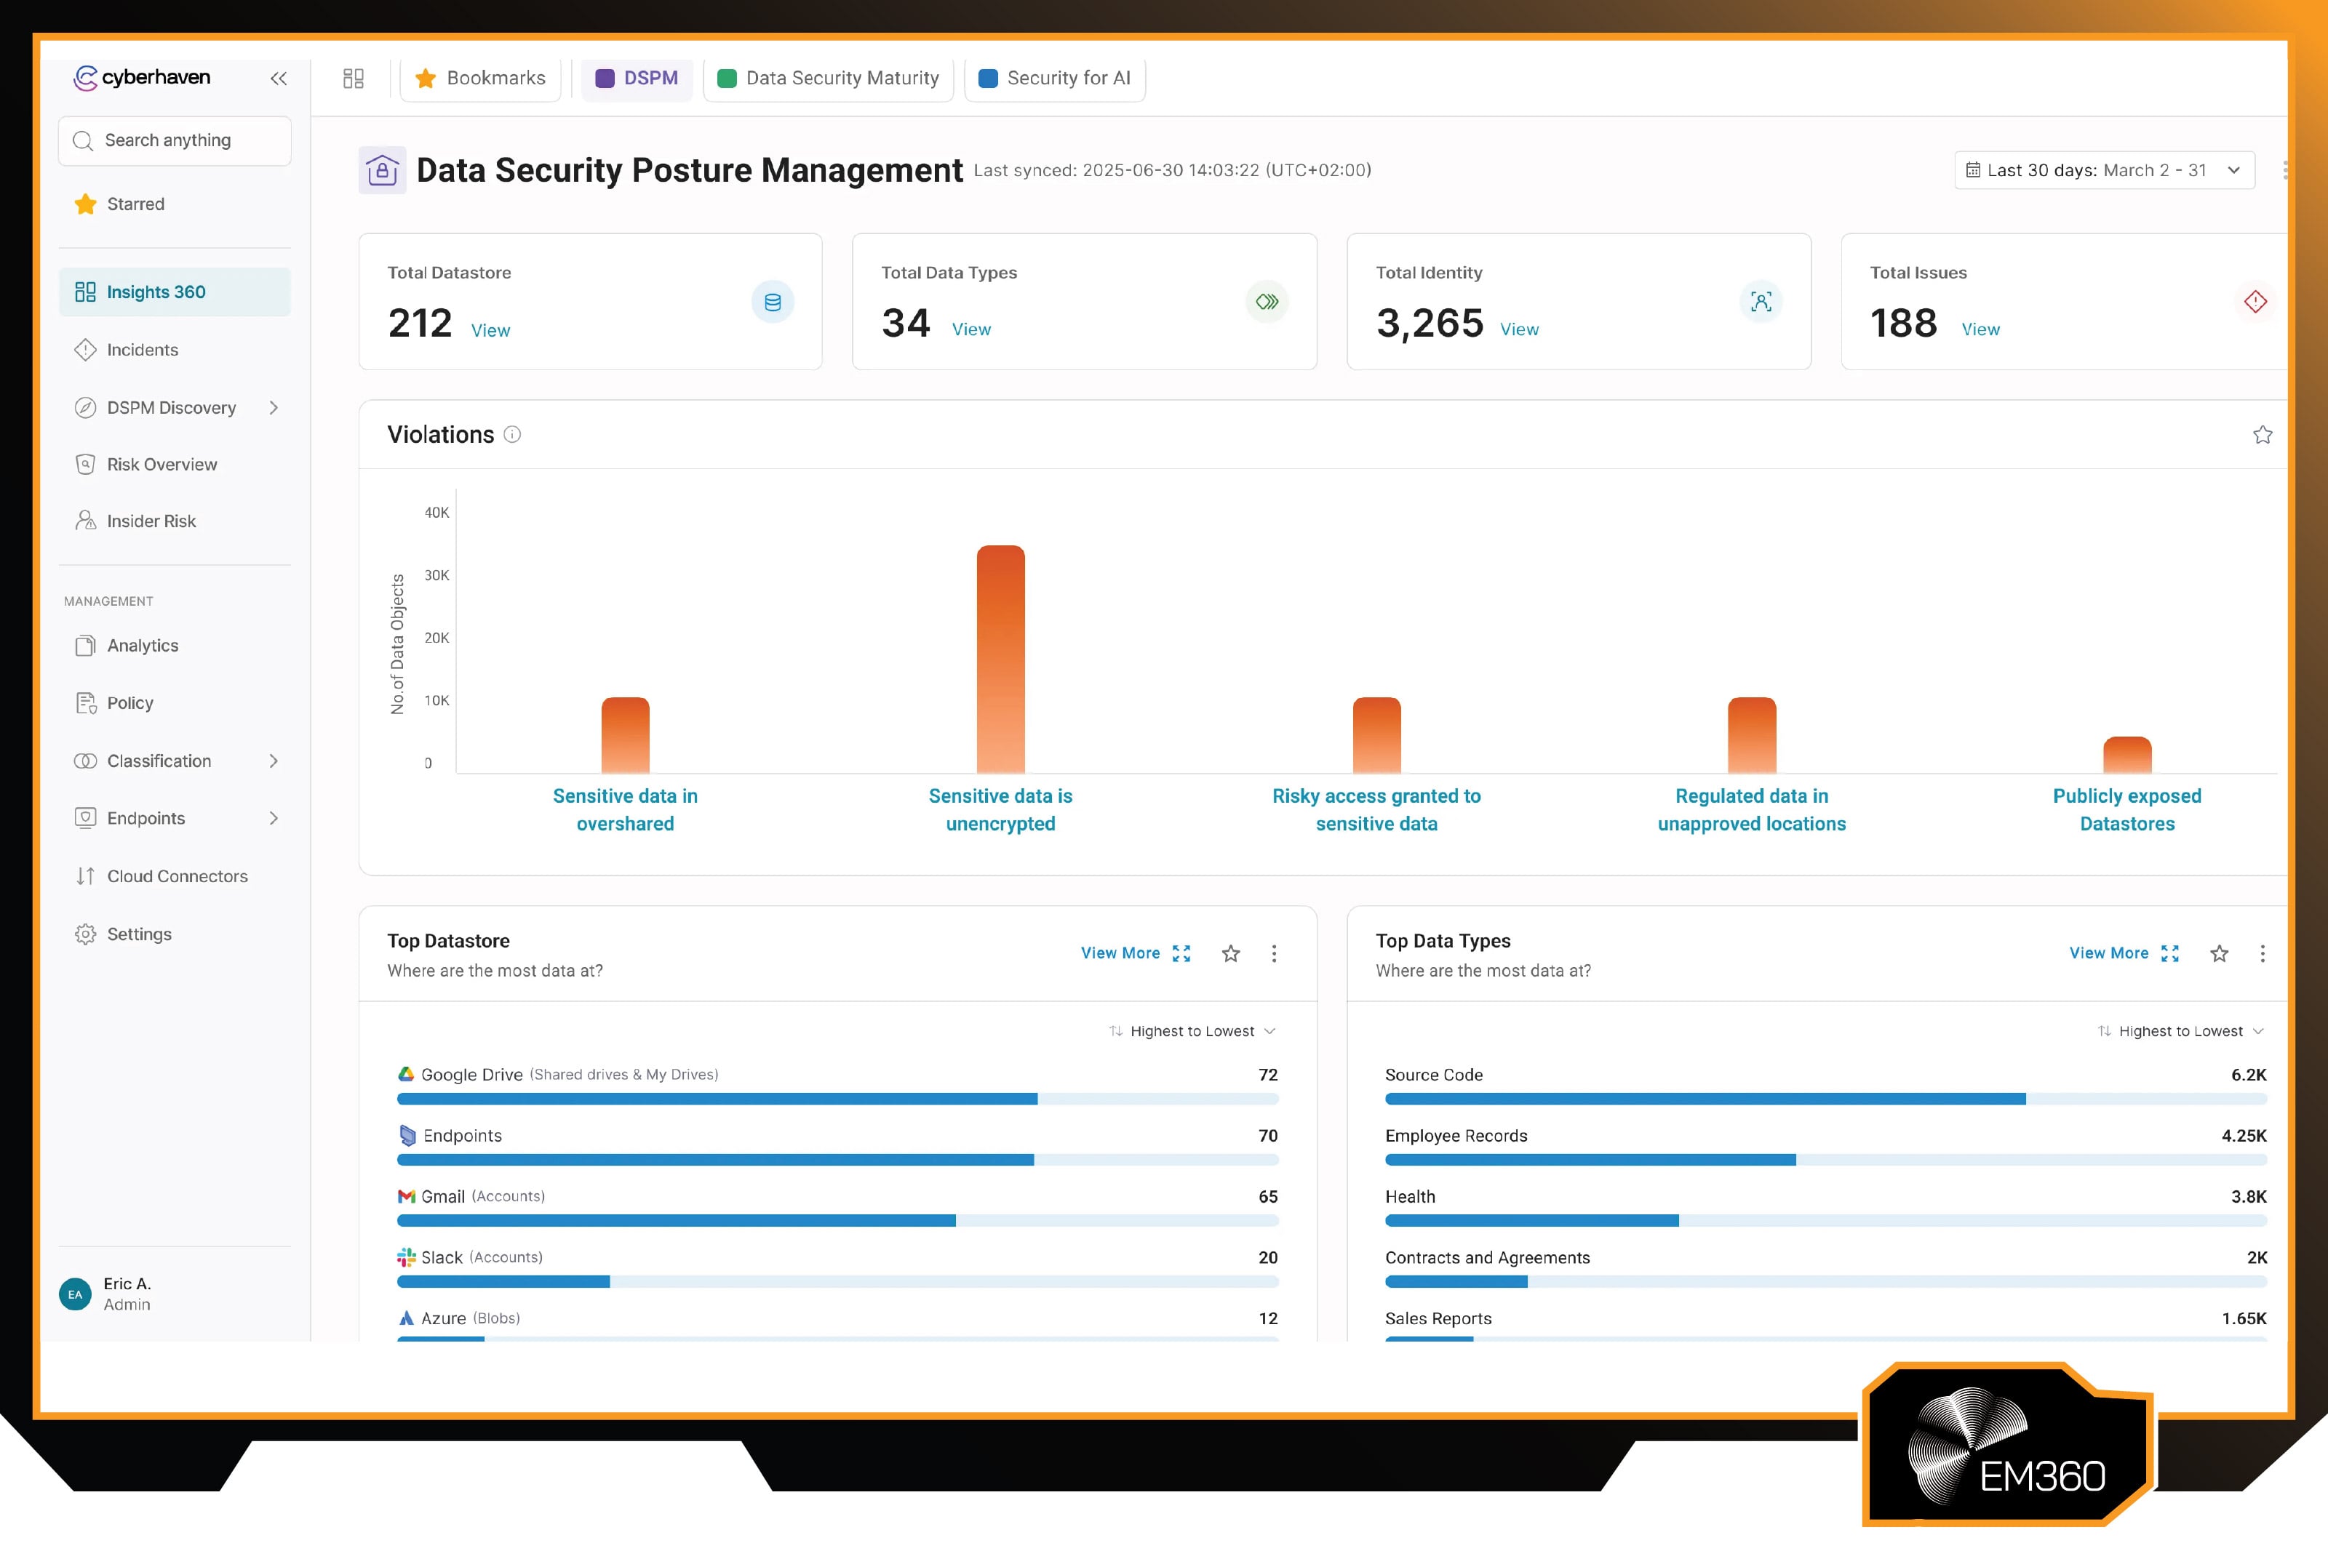
Task: Click the info icon next to Violations
Action: pyautogui.click(x=512, y=434)
